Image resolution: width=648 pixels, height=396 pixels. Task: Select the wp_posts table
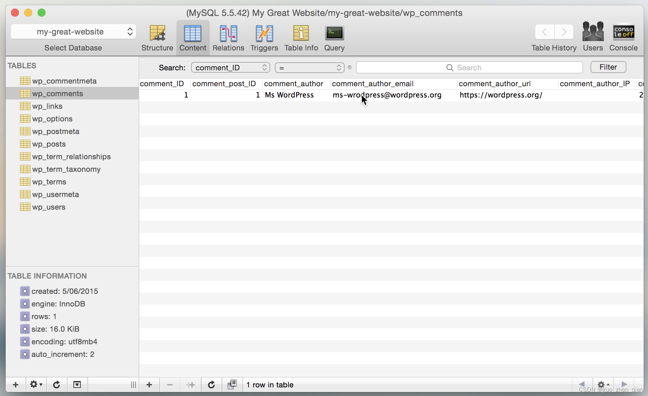pos(49,144)
